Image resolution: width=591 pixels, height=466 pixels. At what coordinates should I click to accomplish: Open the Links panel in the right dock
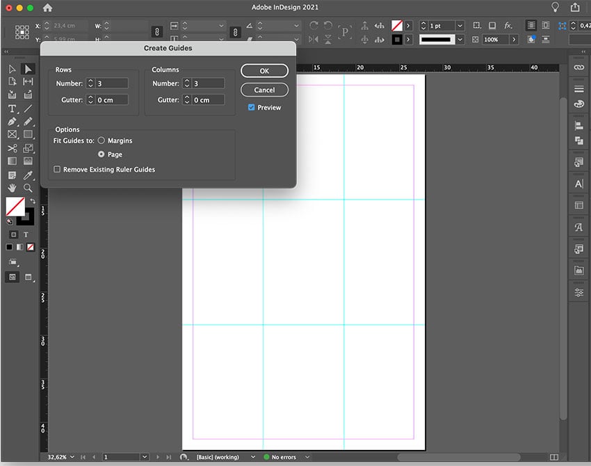pos(578,66)
